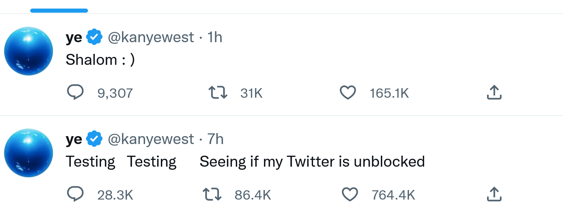Reply to the "Testing Testing" tweet
This screenshot has width=563, height=215.
[75, 194]
